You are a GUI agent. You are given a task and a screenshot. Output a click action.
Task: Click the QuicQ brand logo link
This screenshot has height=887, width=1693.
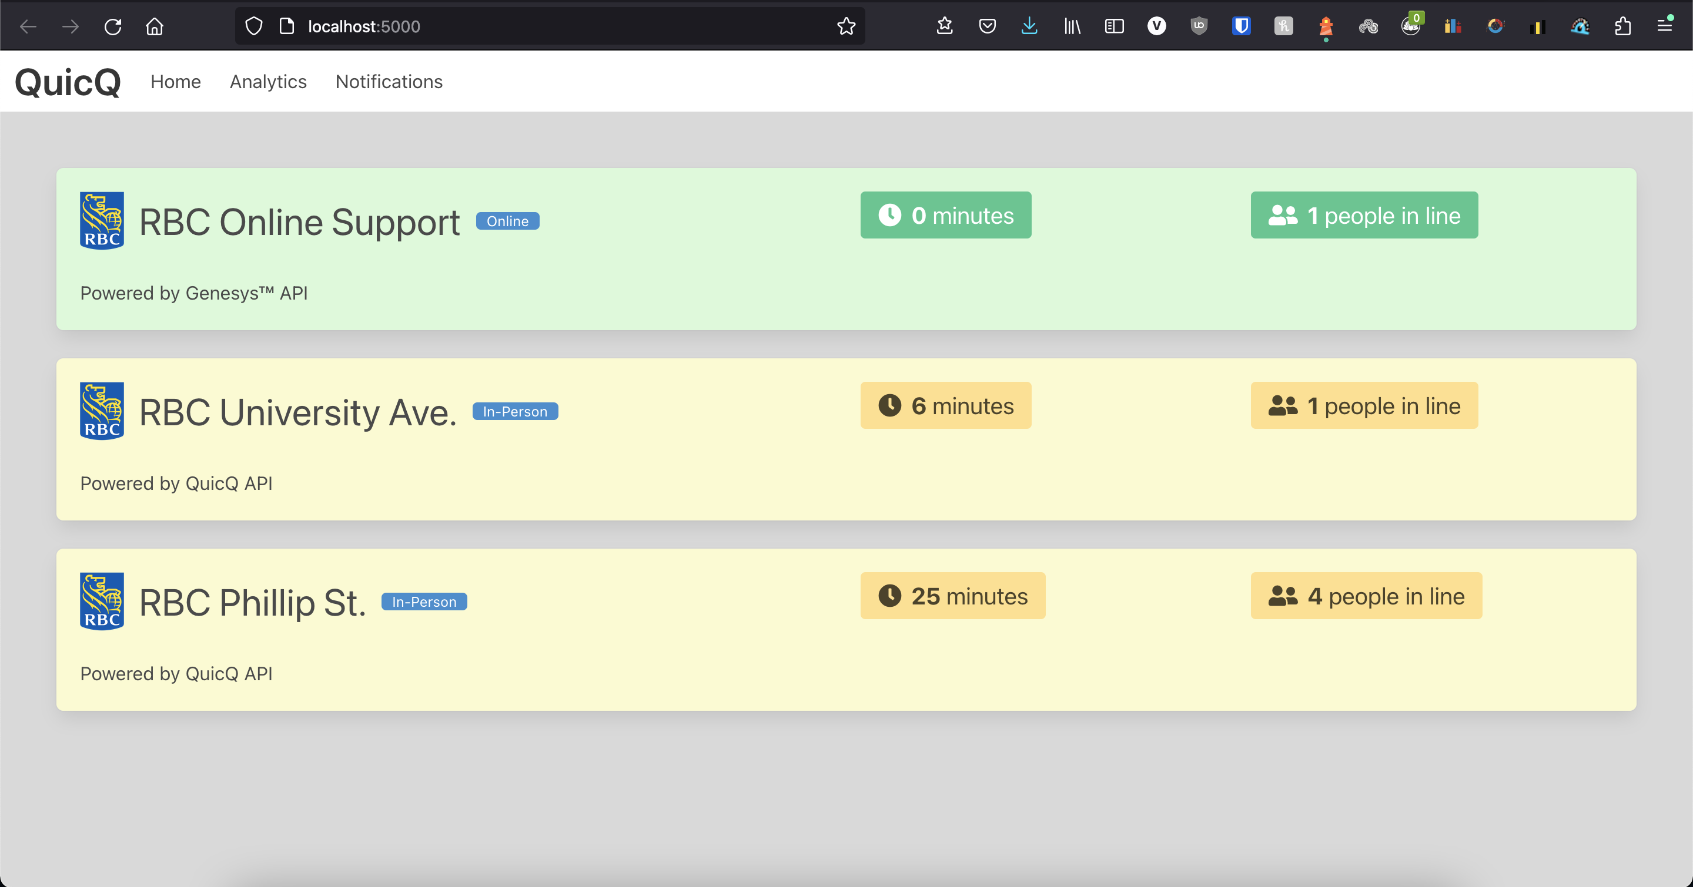coord(68,82)
